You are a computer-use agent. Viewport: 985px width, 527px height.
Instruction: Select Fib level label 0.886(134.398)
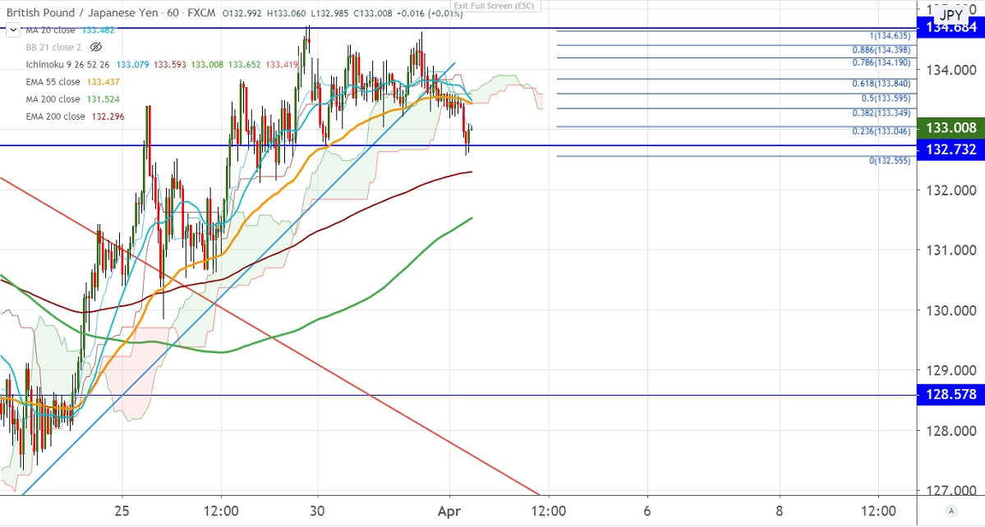(x=881, y=50)
